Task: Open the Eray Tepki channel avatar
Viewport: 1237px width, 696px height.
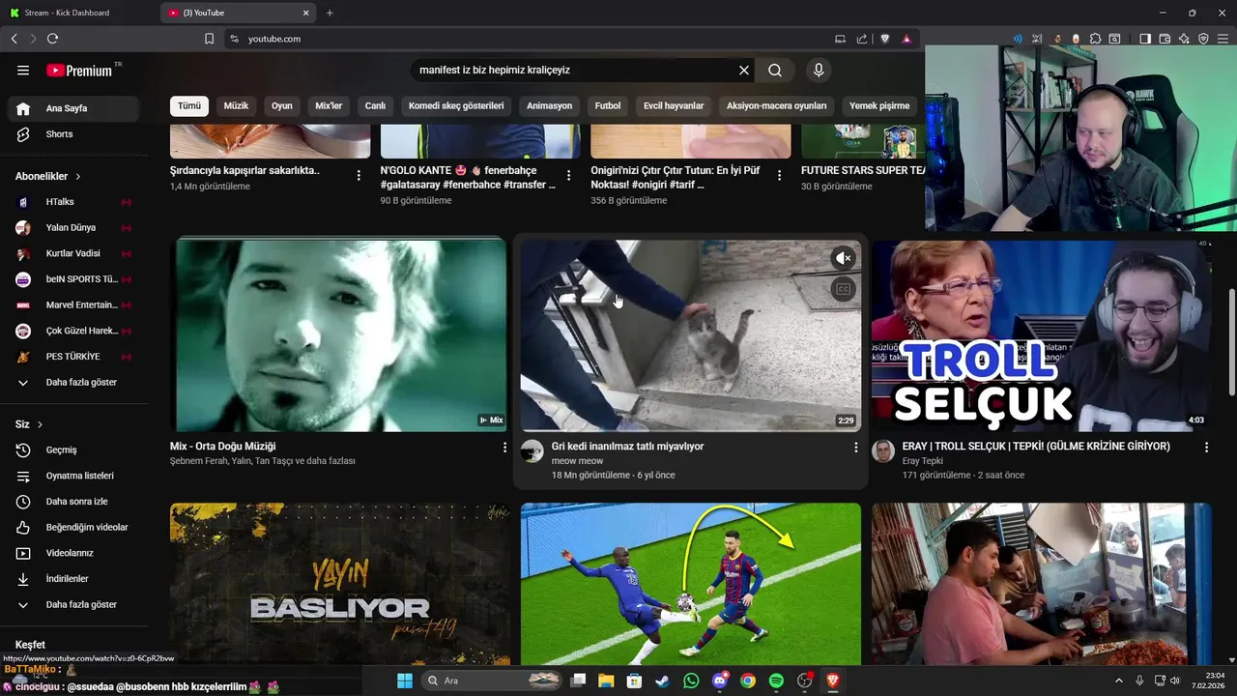Action: click(883, 451)
